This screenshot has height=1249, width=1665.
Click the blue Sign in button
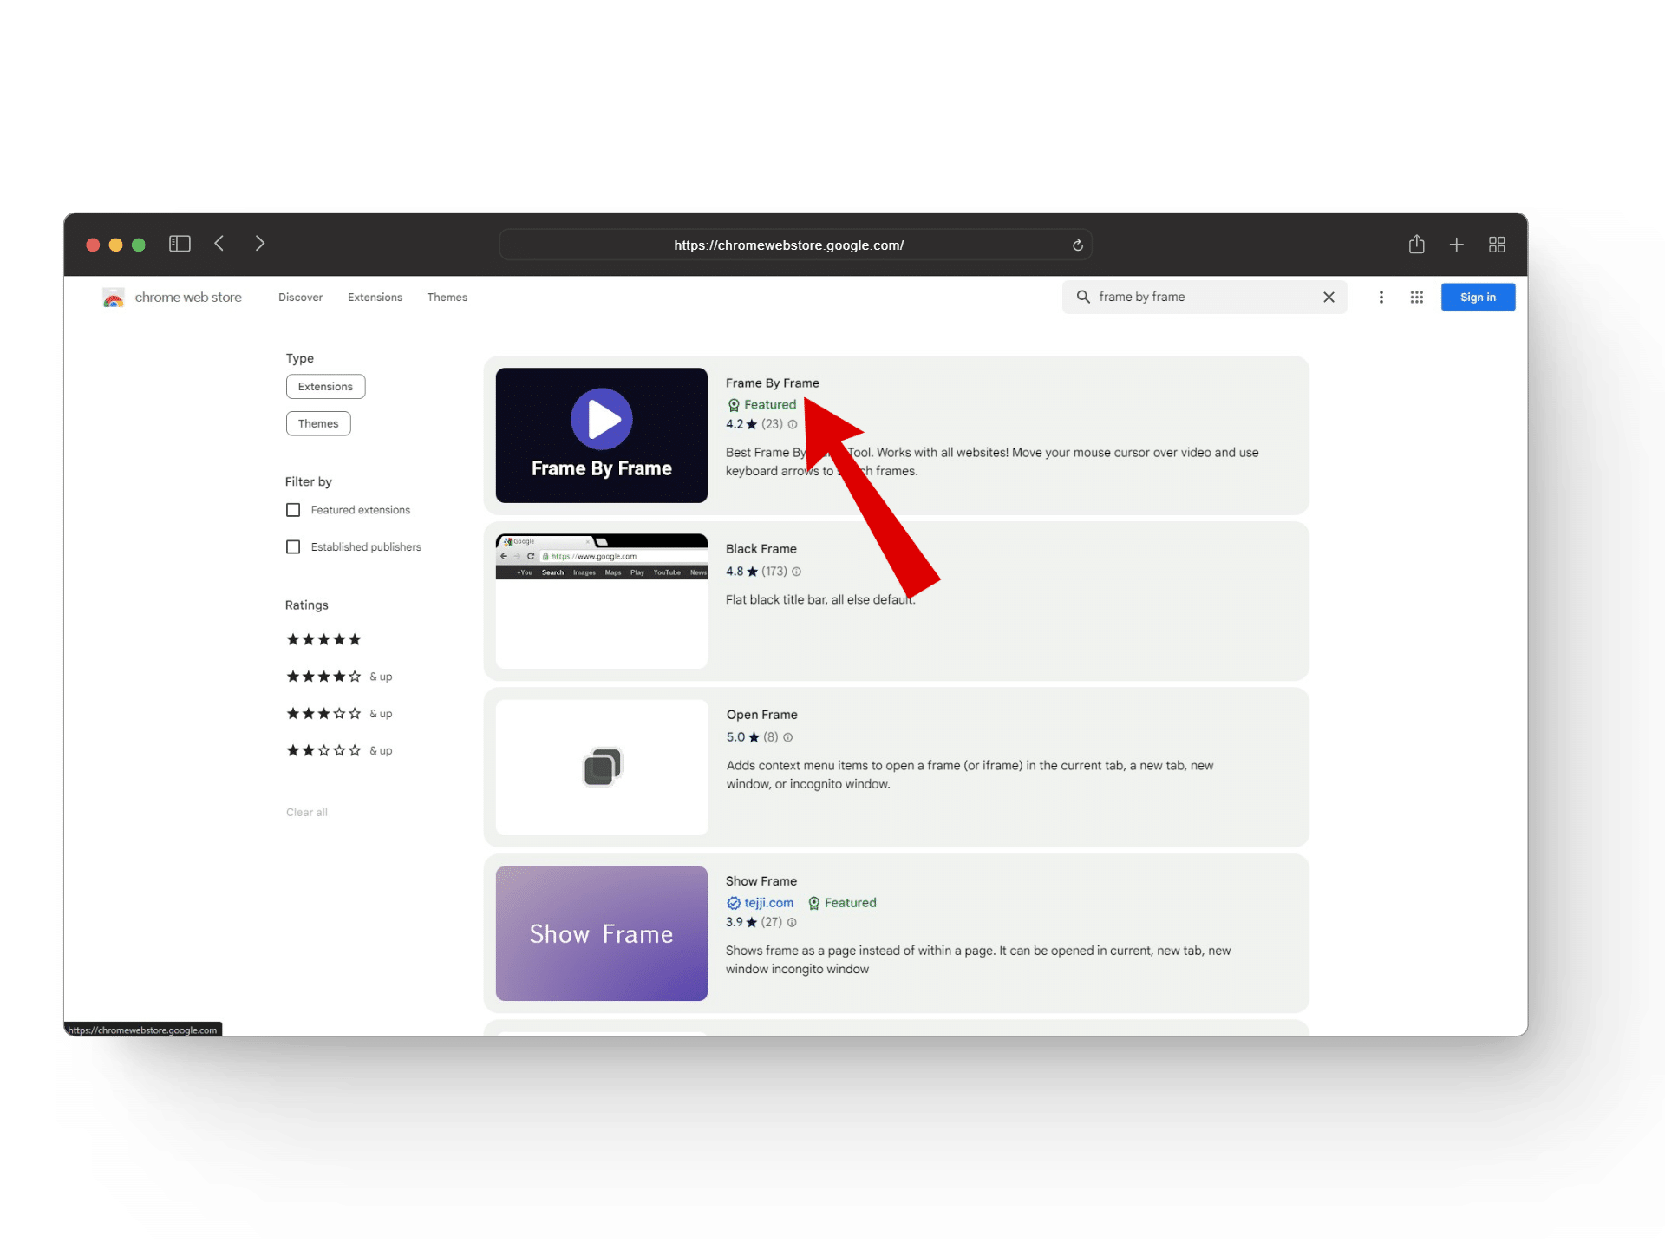1477,298
